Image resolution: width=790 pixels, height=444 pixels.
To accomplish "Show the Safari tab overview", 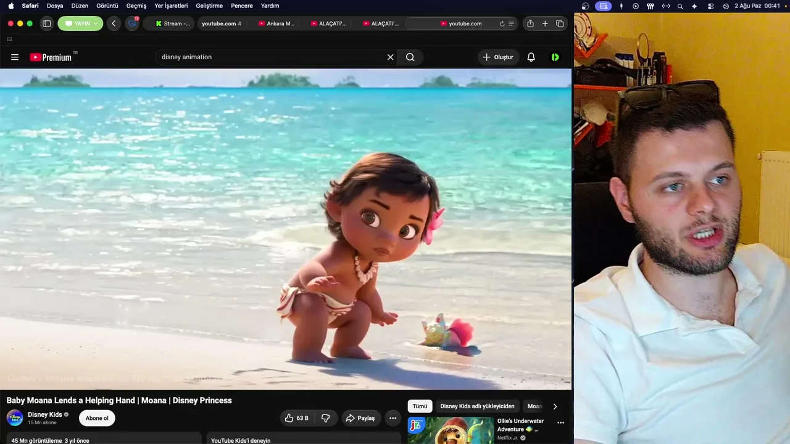I will click(x=560, y=23).
